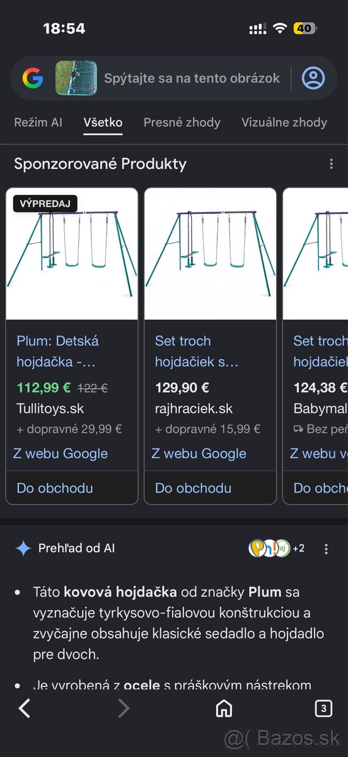Tap the searched image thumbnail in search bar
348x757 pixels.
tap(76, 78)
